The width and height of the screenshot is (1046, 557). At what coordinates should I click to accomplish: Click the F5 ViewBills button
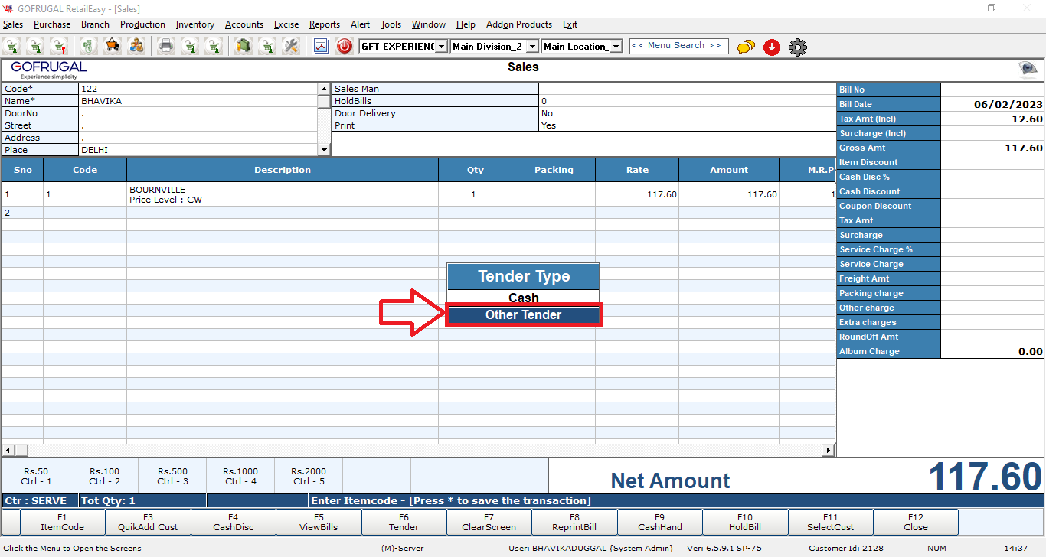click(x=319, y=522)
